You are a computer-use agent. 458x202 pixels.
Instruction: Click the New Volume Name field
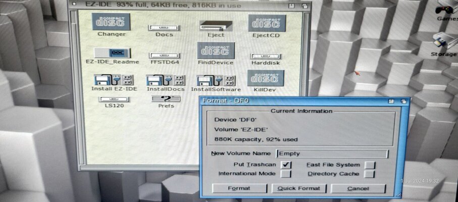tap(332, 154)
